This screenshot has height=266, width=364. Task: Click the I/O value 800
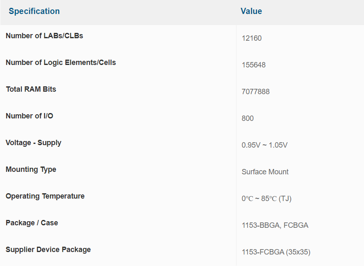(248, 118)
